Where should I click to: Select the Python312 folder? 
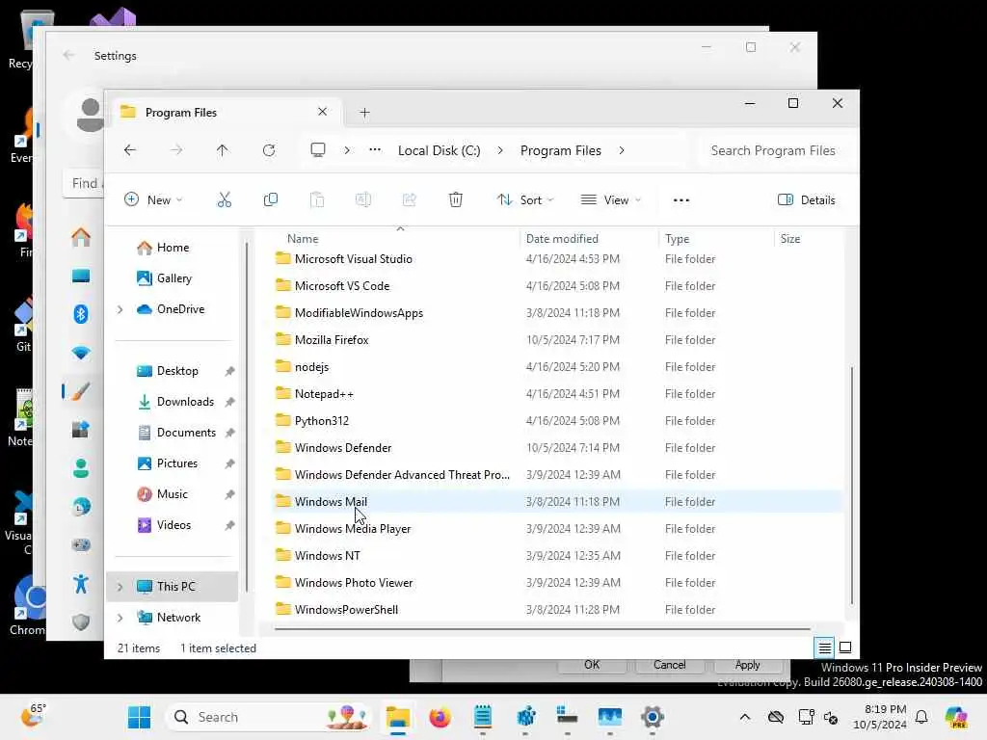click(557, 421)
